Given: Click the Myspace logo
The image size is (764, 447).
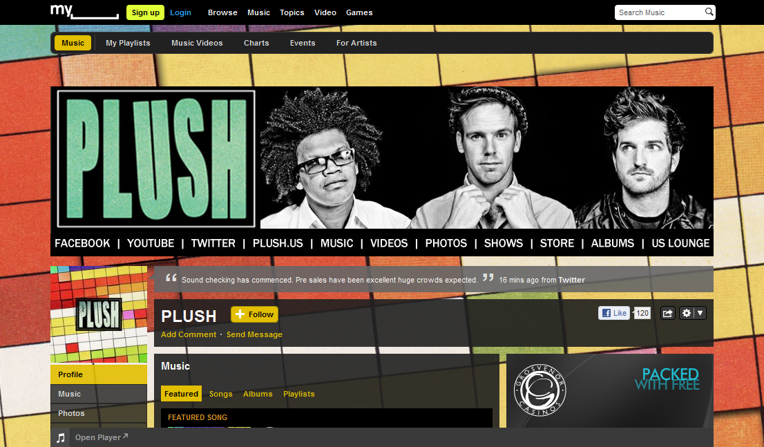Looking at the screenshot, I should point(84,12).
